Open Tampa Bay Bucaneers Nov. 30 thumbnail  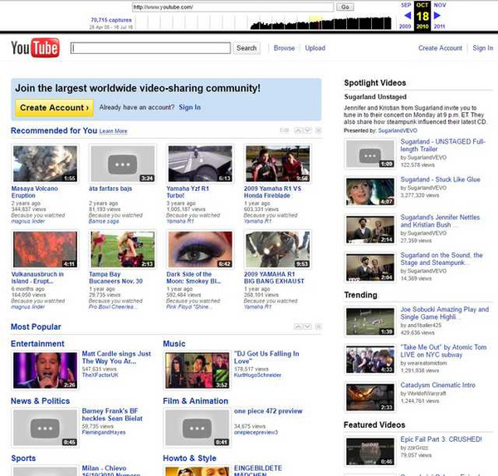tap(123, 249)
